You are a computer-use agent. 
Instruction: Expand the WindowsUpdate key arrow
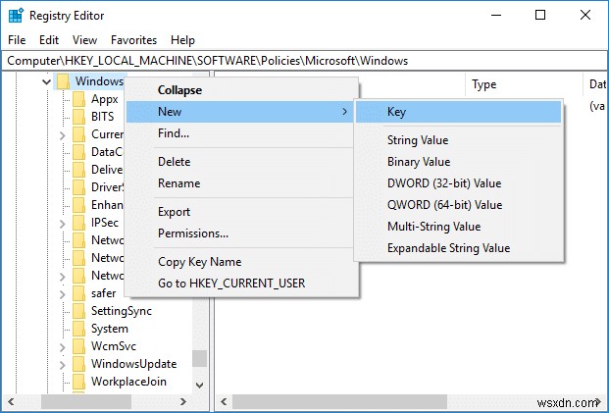(63, 365)
